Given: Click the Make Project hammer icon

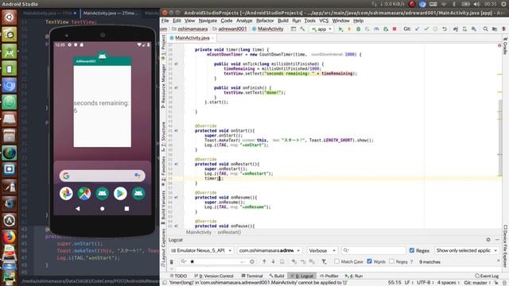Looking at the screenshot, I should tap(302, 29).
